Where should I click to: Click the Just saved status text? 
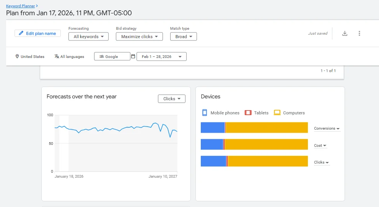click(x=317, y=33)
